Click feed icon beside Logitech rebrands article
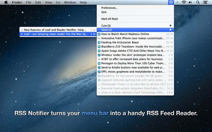 pos(99,80)
